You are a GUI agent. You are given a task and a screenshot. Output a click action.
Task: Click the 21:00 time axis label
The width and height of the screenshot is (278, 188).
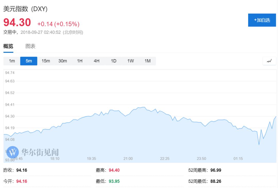pyautogui.click(x=128, y=159)
